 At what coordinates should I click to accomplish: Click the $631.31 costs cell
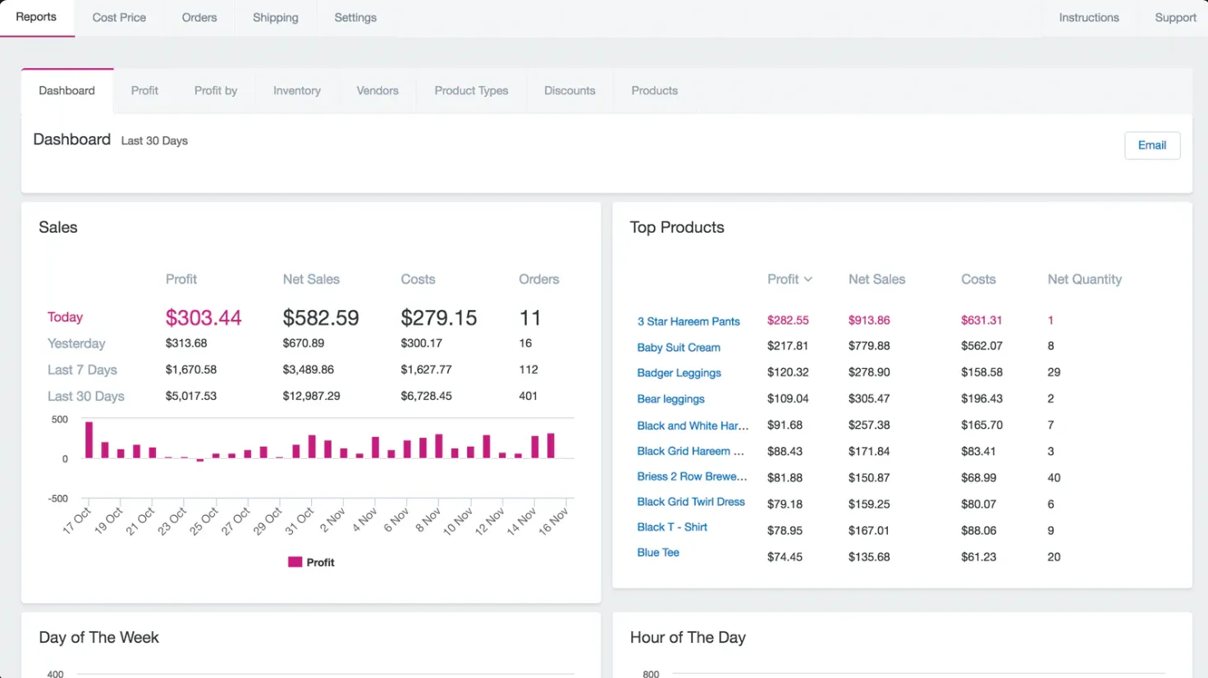[981, 321]
